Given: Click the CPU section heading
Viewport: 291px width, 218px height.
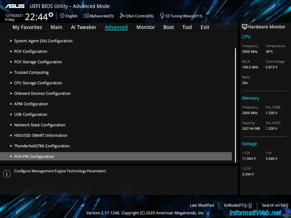Looking at the screenshot, I should tap(246, 37).
